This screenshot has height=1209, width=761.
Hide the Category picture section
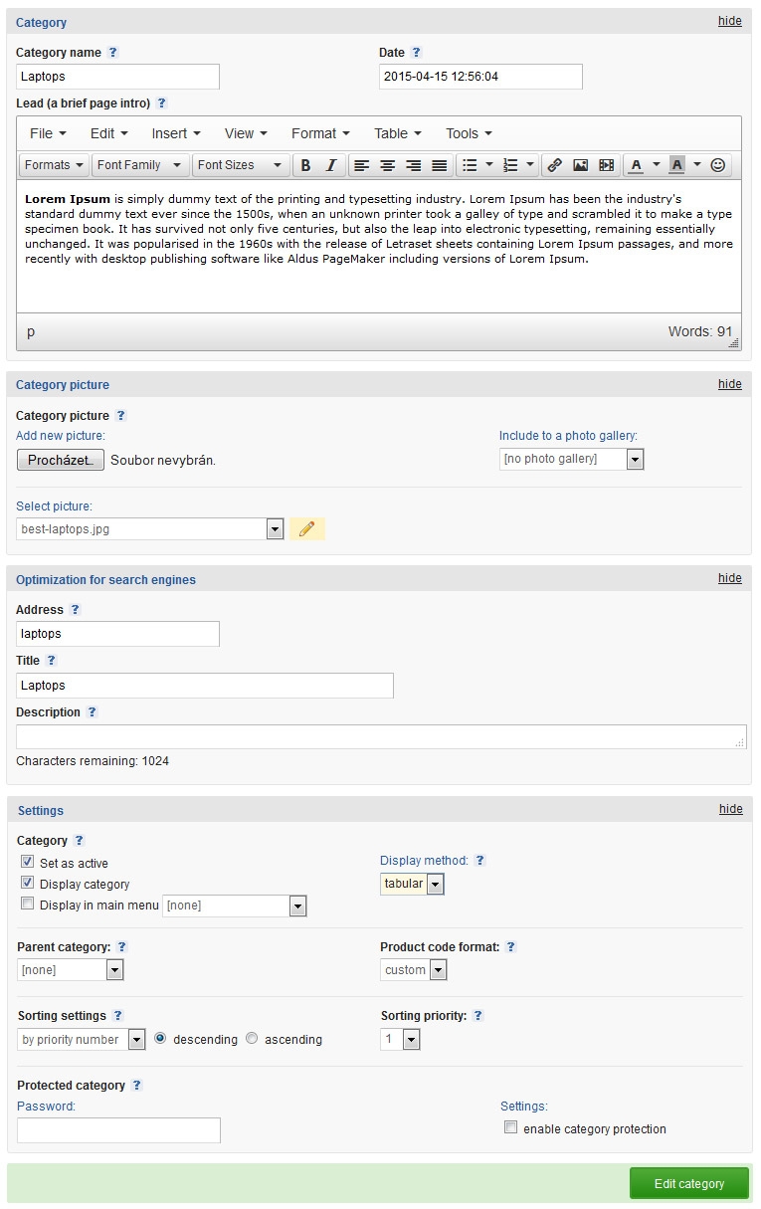(729, 384)
